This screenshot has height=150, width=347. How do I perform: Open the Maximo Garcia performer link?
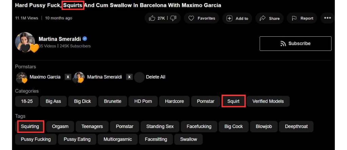[45, 77]
